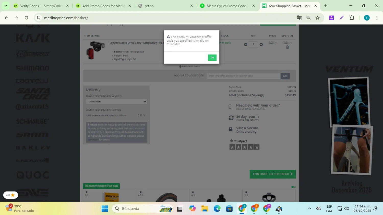Delete item using trash bin icon
Viewport: 383px width, 215px height.
pyautogui.click(x=288, y=47)
